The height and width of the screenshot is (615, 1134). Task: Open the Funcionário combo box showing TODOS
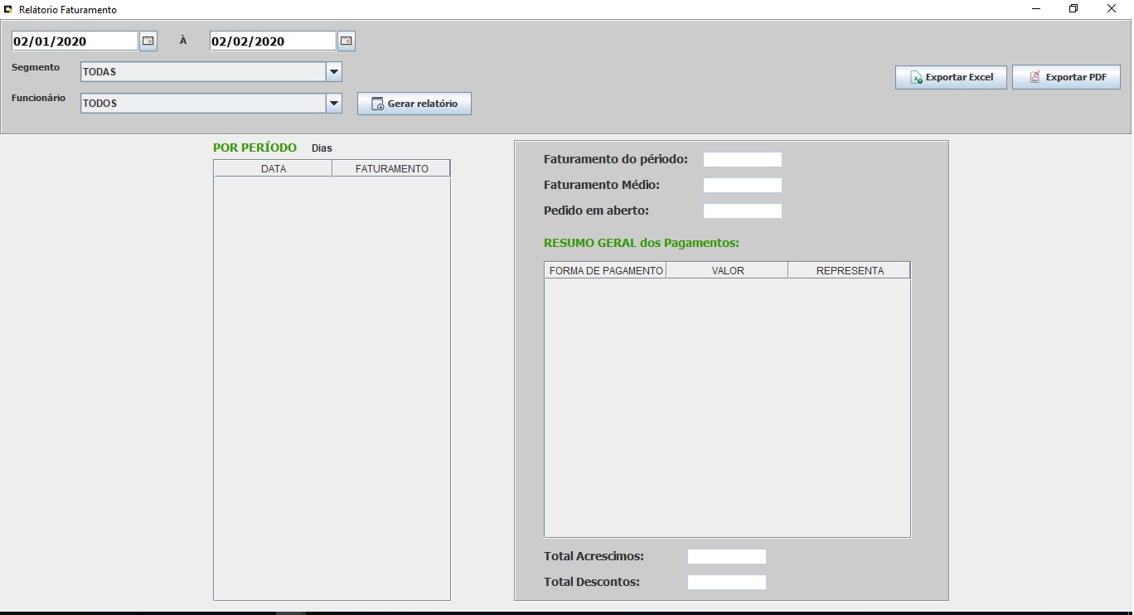[203, 104]
